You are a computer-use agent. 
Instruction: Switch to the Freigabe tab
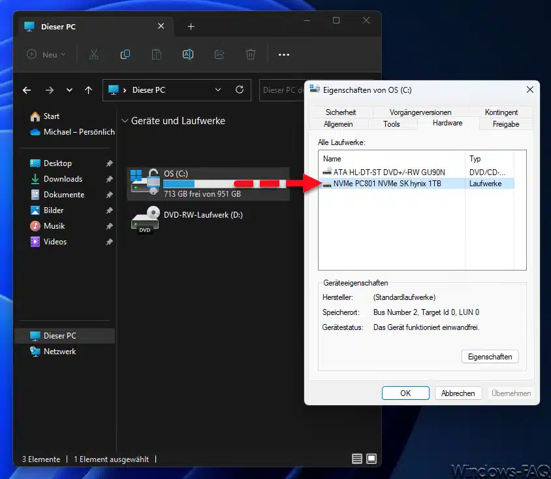tap(506, 124)
